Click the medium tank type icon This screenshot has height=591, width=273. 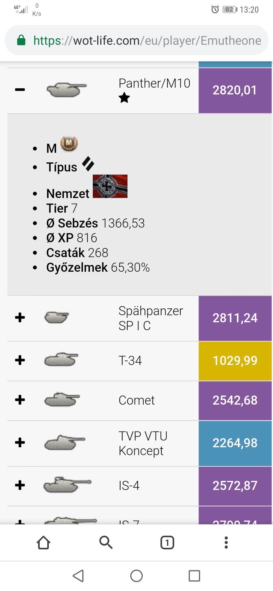[88, 164]
